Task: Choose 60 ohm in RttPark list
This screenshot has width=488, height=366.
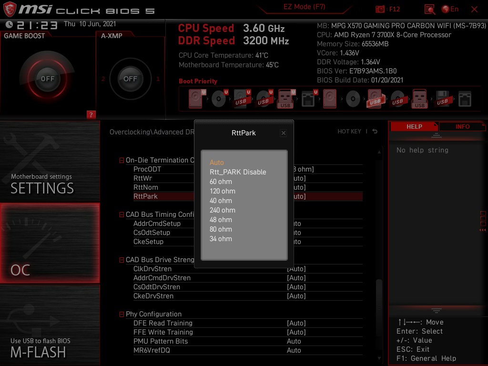Action: 221,182
